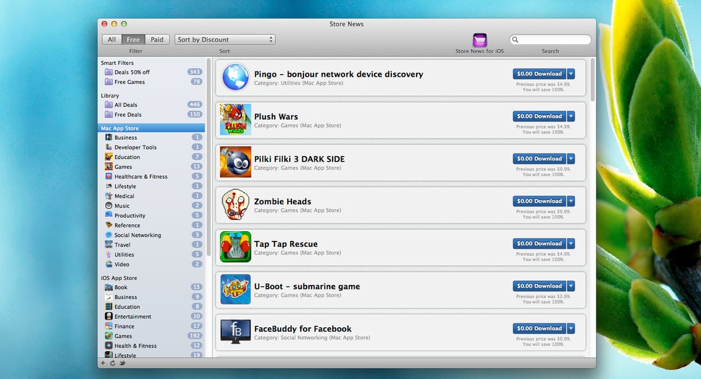701x379 pixels.
Task: Select Mac App Store Games category
Action: pos(151,167)
